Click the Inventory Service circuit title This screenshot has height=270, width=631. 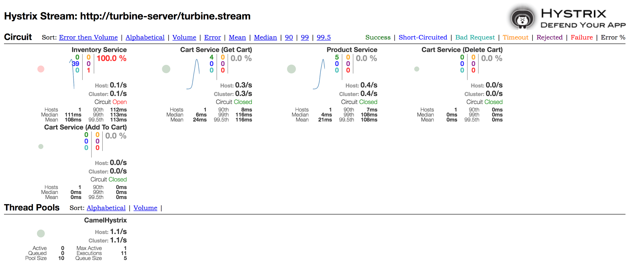[99, 50]
